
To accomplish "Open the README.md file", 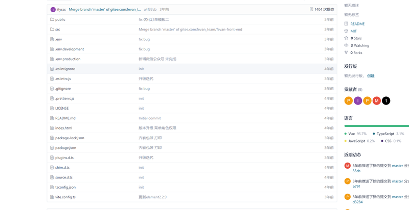I will 65,118.
